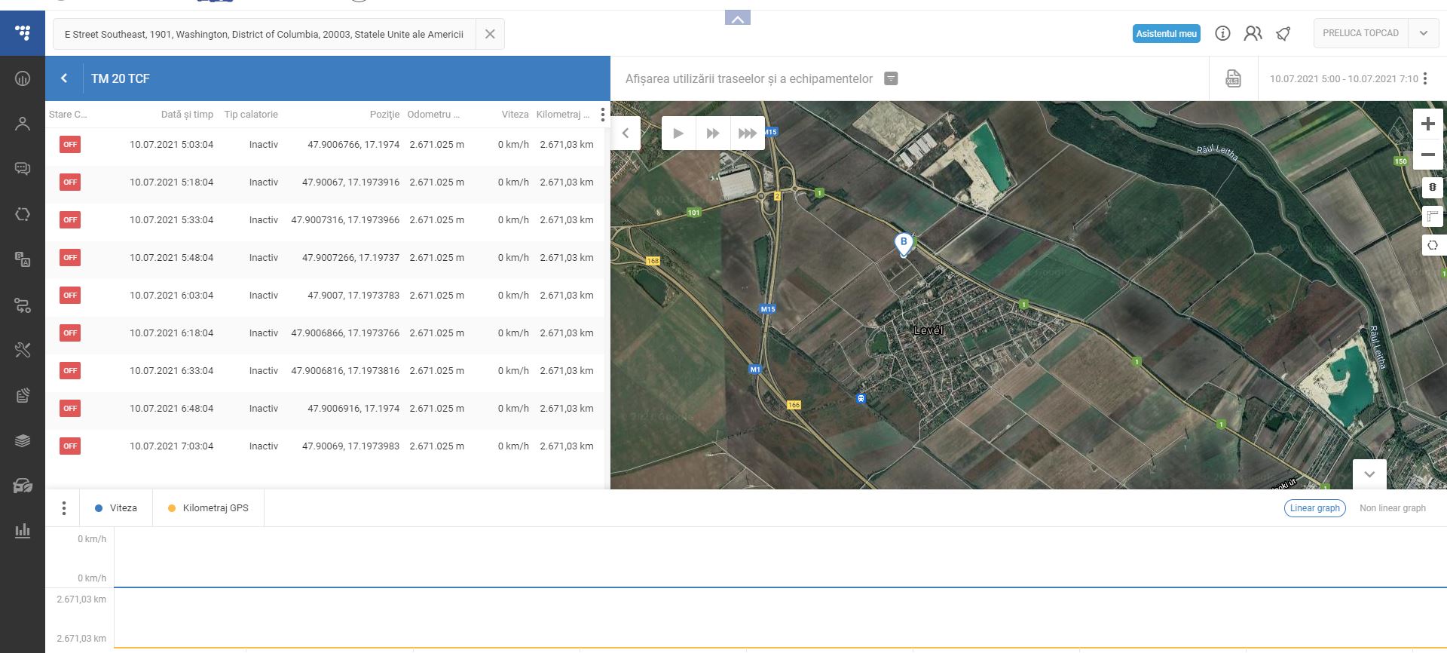Select the Linear graph option
The width and height of the screenshot is (1447, 653).
(1314, 508)
